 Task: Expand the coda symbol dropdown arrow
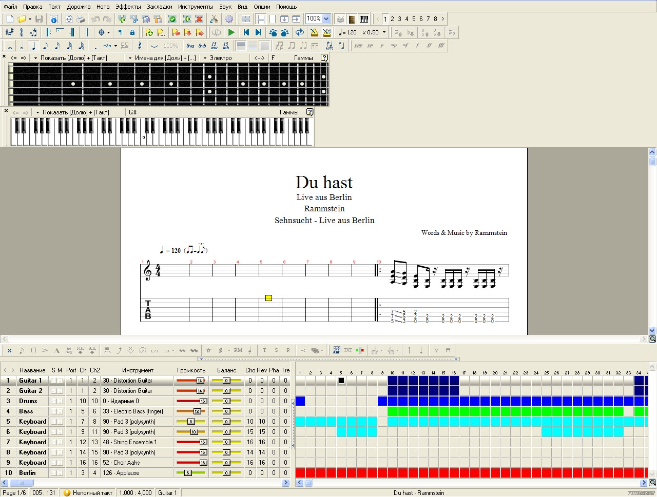click(108, 32)
